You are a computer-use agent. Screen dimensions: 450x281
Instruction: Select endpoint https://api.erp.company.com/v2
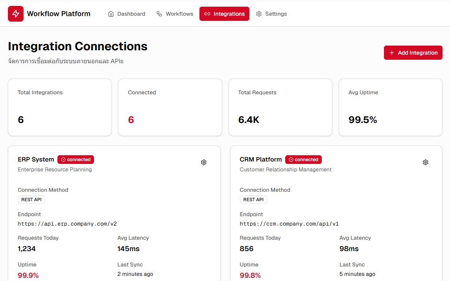coord(67,224)
